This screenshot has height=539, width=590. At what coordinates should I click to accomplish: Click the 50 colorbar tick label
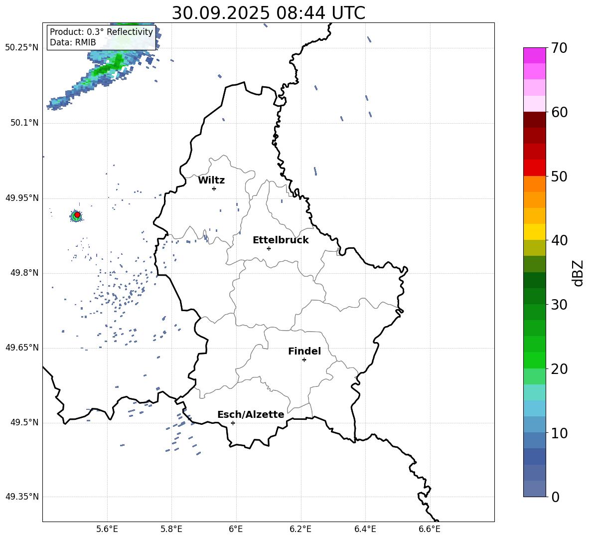tap(560, 176)
